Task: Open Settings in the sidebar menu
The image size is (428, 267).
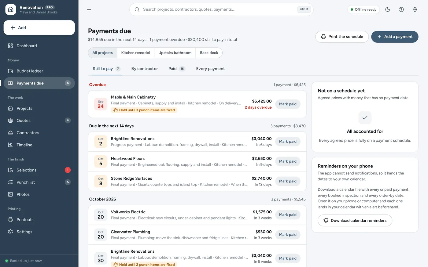Action: (39, 232)
